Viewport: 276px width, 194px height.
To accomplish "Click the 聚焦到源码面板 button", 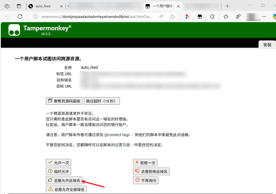I will [64, 101].
